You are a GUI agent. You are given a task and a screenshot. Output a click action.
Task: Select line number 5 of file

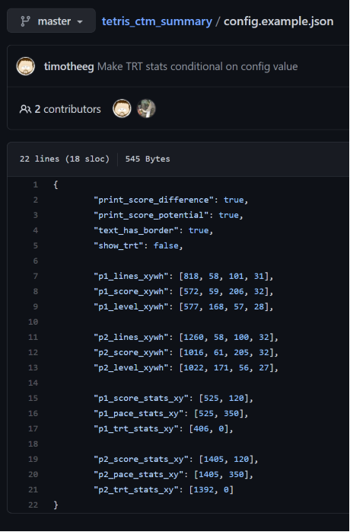click(x=36, y=245)
